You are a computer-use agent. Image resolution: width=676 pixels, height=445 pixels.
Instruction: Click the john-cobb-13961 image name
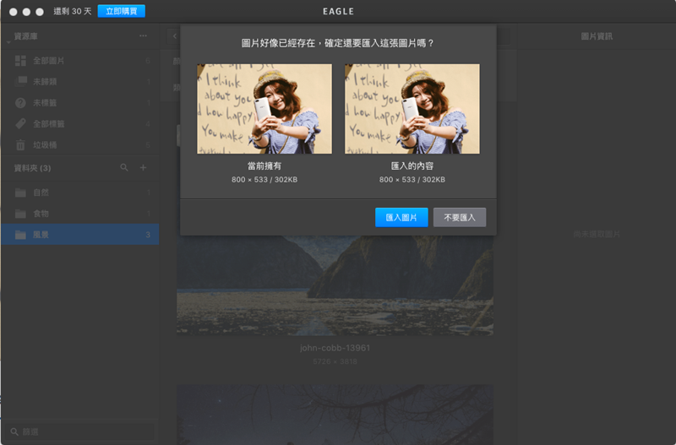coord(335,348)
